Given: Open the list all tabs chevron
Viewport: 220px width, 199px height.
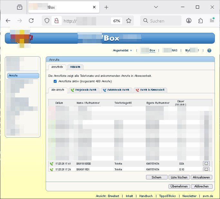Looking at the screenshot, I should pos(156,7).
